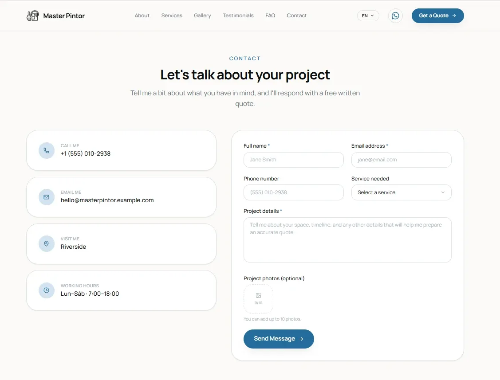
Task: Select the Contact nav item
Action: tap(296, 16)
